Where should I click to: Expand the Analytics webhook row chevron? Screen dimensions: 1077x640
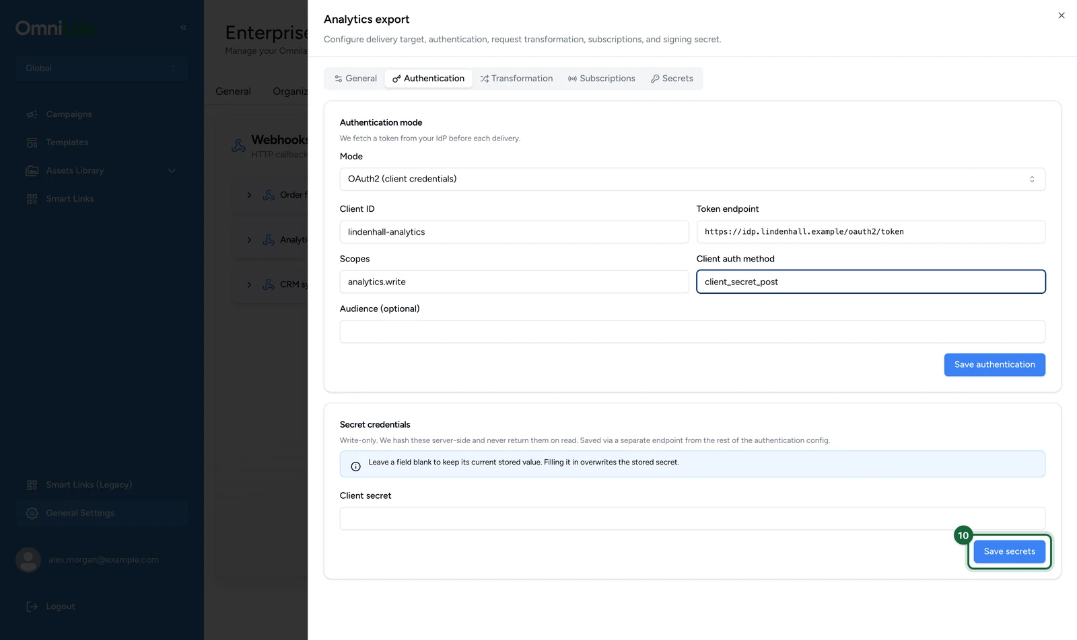(x=249, y=240)
